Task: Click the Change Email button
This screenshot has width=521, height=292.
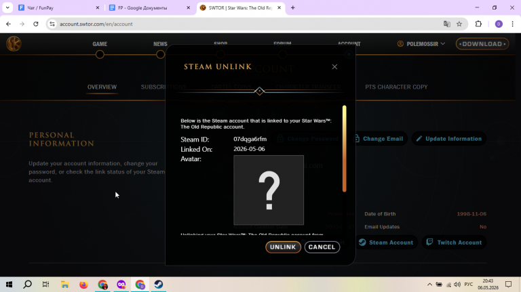Action: pos(379,139)
